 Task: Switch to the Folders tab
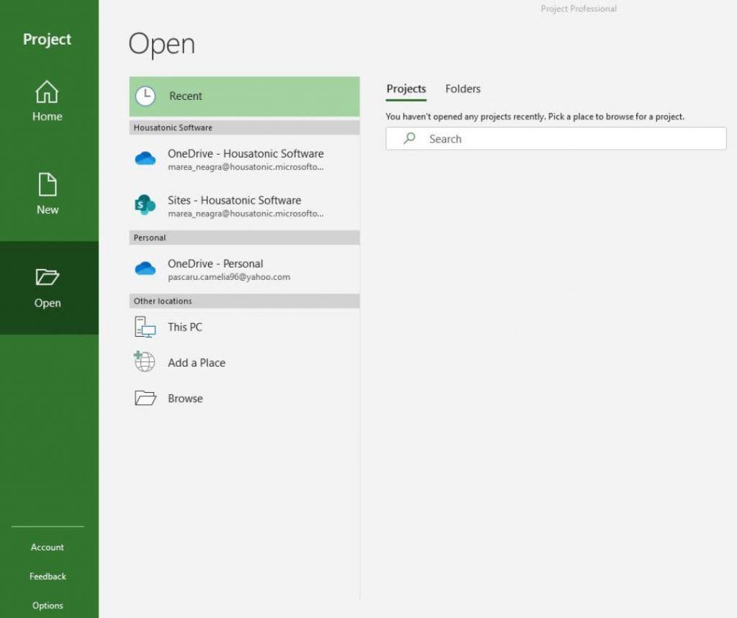462,88
